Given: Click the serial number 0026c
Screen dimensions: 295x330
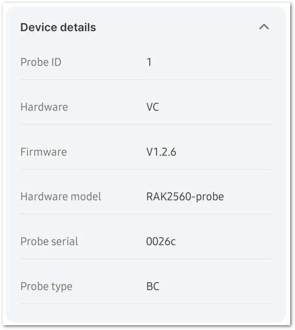Looking at the screenshot, I should coord(161,241).
